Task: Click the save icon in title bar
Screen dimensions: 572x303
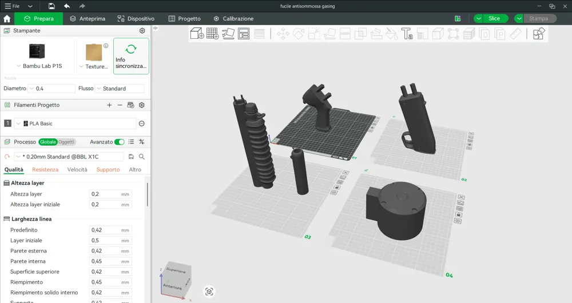Action: (x=51, y=6)
